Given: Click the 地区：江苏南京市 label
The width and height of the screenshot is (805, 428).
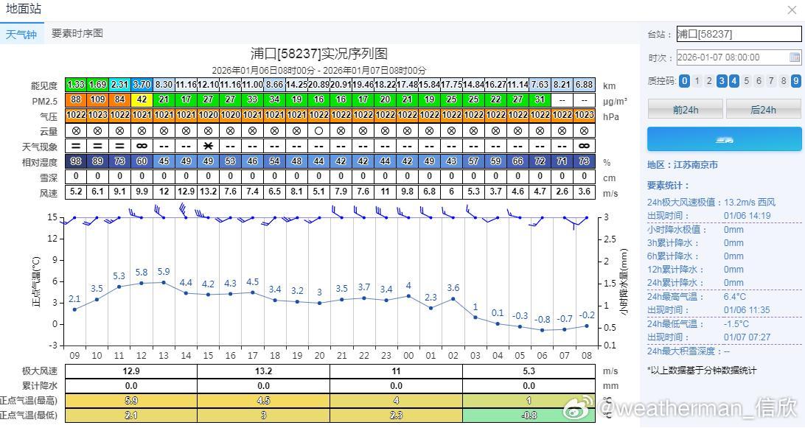Looking at the screenshot, I should 683,165.
